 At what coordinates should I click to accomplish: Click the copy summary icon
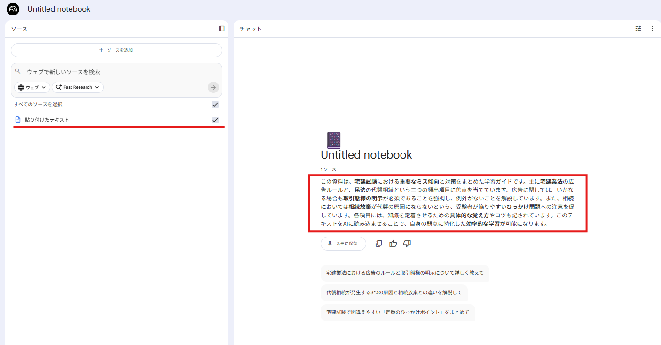point(378,244)
